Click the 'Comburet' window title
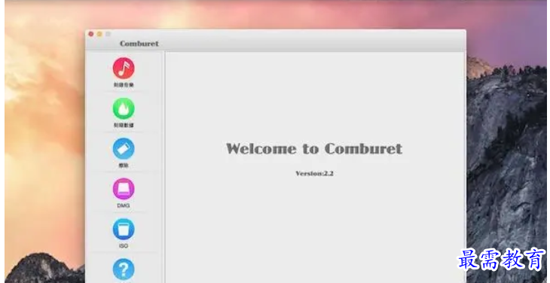 [139, 44]
